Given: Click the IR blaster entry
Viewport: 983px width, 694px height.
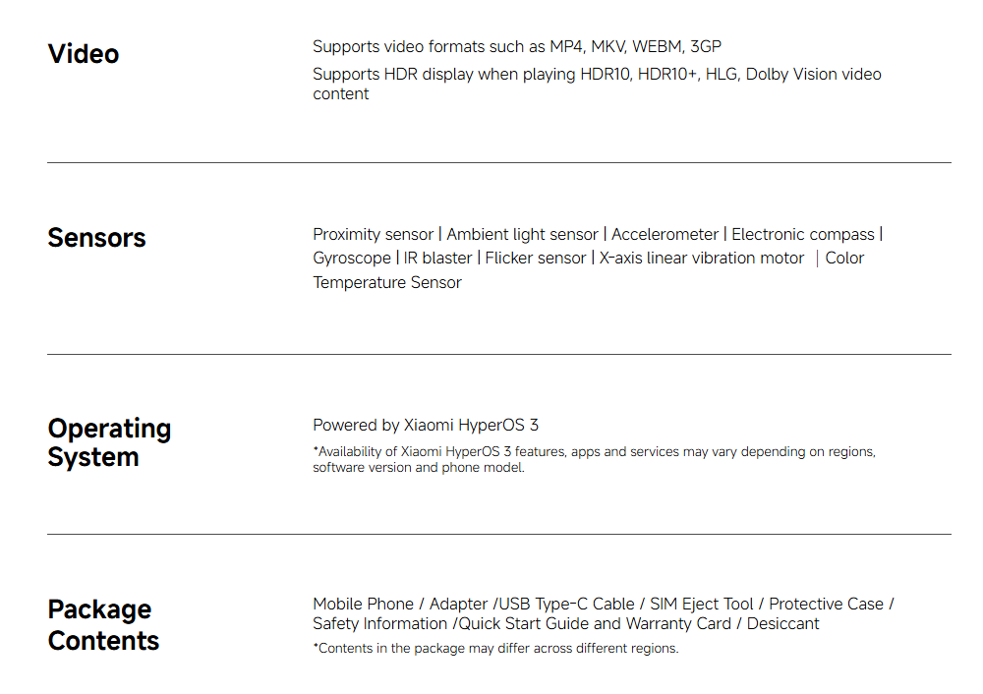Looking at the screenshot, I should (x=437, y=258).
